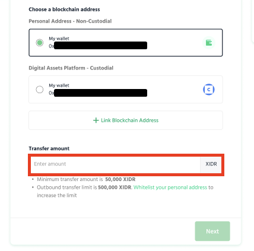Click My wallet label in Custodial card

click(59, 85)
